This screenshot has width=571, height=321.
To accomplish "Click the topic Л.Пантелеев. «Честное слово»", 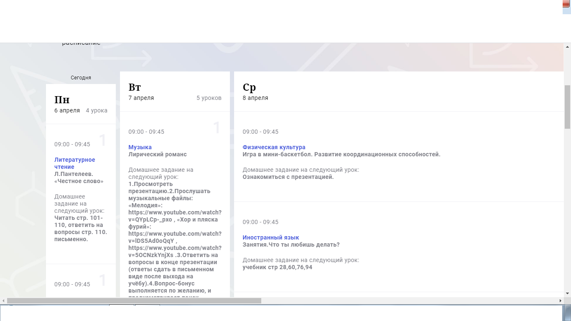I will tap(79, 178).
